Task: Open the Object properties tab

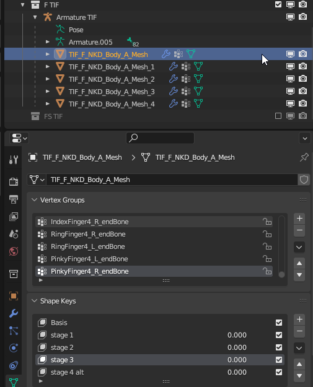Action: click(x=14, y=296)
